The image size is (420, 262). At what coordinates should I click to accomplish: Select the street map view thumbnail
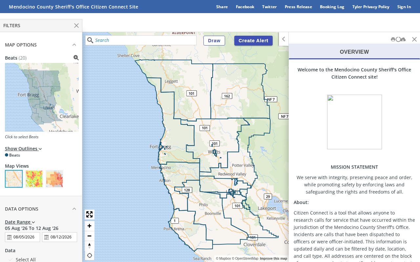point(14,179)
